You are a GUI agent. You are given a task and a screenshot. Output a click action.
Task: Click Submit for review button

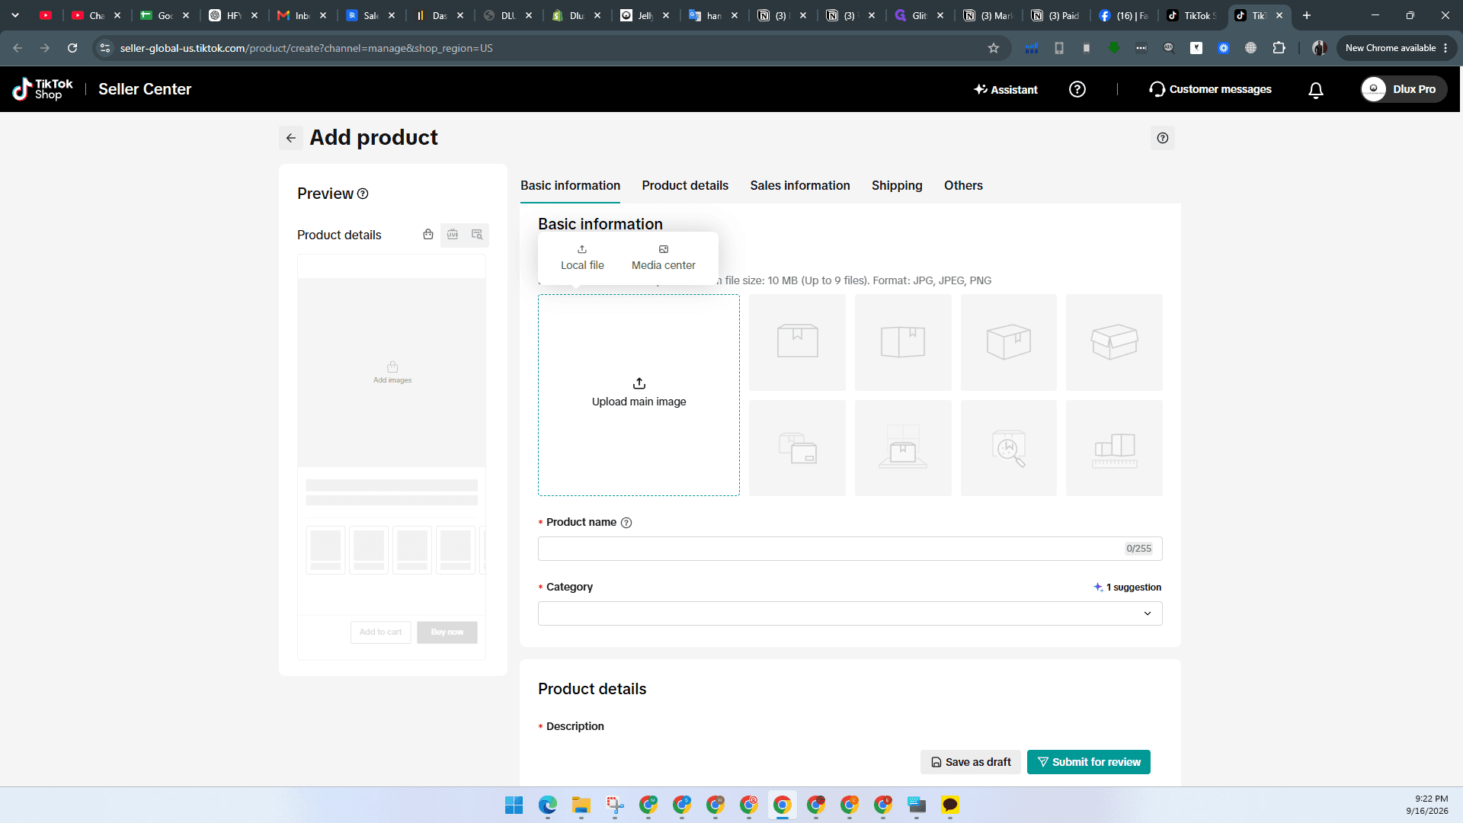1088,762
